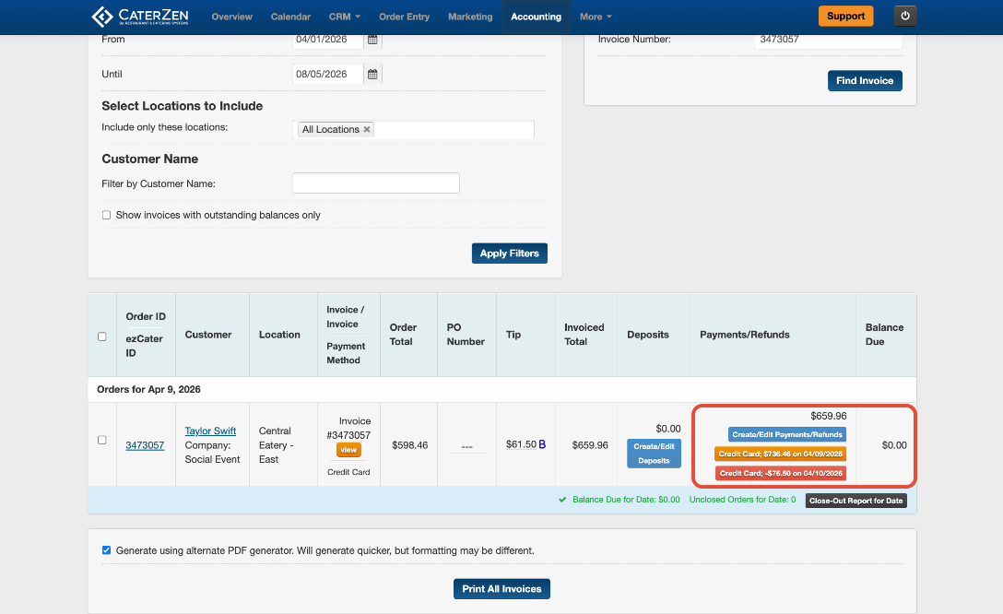Screen dimensions: 1003x614
Task: Check the select-all orders header checkbox
Action: click(101, 337)
